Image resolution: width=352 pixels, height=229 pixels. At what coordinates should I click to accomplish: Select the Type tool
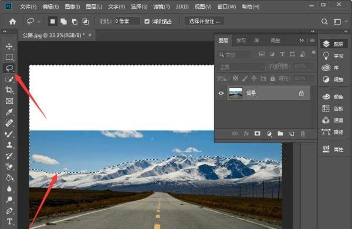click(9, 221)
